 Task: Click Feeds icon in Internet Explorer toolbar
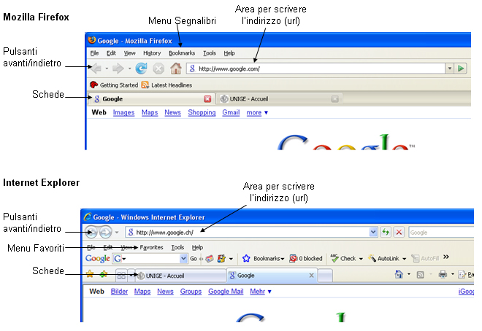tap(420, 275)
